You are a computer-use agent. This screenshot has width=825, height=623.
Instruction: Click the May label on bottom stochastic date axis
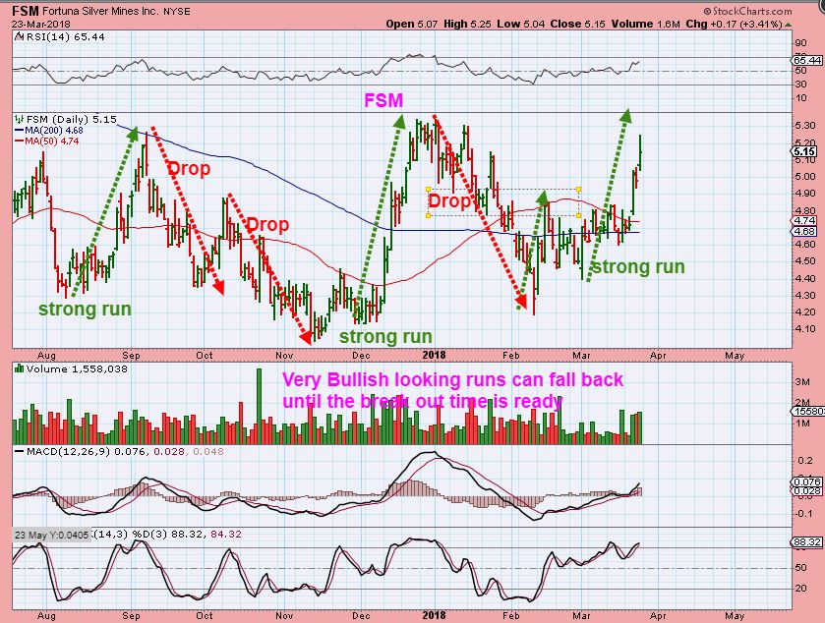pos(735,616)
